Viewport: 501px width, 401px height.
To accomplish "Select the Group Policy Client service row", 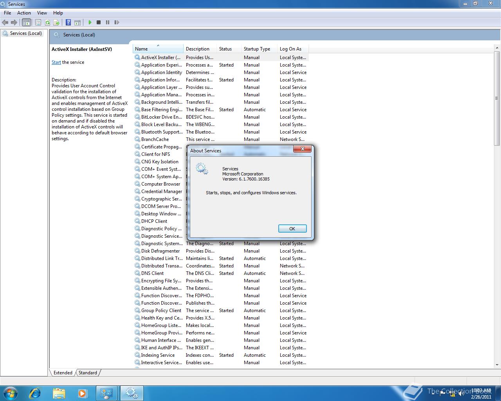I will coord(221,311).
